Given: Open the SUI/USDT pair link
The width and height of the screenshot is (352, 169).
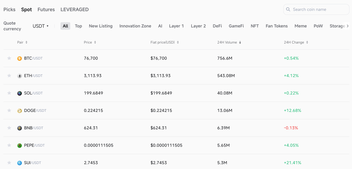Looking at the screenshot, I should (x=32, y=163).
